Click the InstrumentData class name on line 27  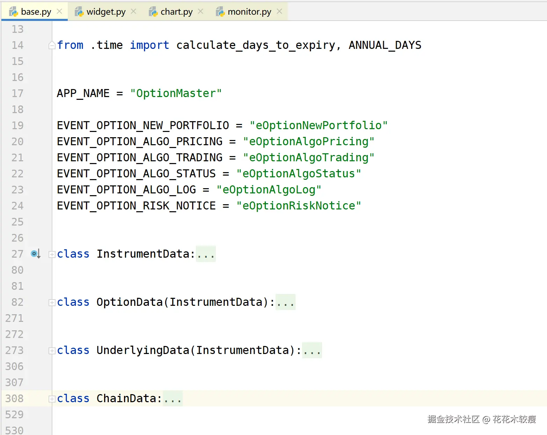(x=143, y=254)
